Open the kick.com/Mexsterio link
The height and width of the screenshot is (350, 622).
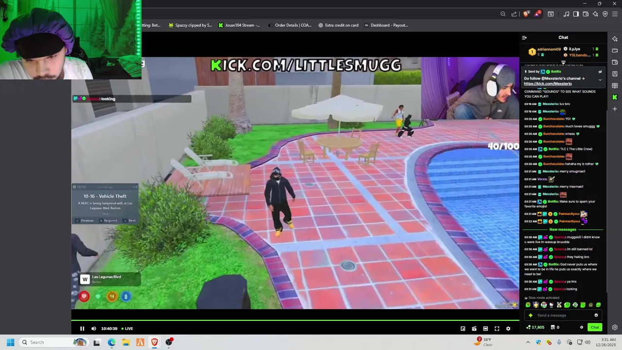548,84
